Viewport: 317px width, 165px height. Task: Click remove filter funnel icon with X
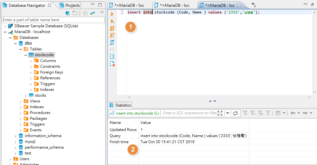click(x=253, y=113)
